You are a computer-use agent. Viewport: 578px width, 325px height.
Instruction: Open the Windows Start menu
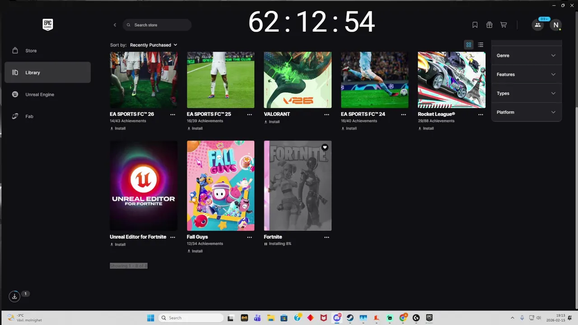tap(150, 318)
